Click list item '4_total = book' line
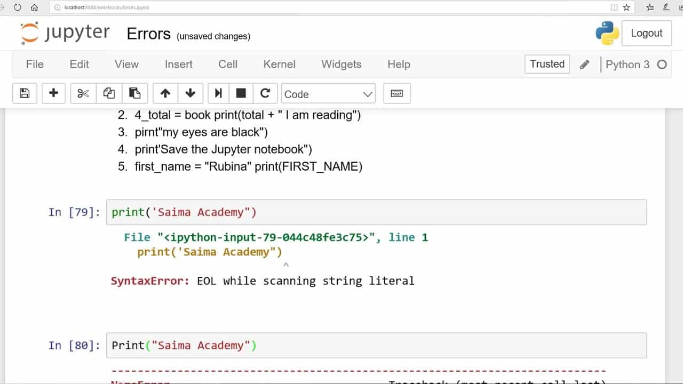 (248, 115)
